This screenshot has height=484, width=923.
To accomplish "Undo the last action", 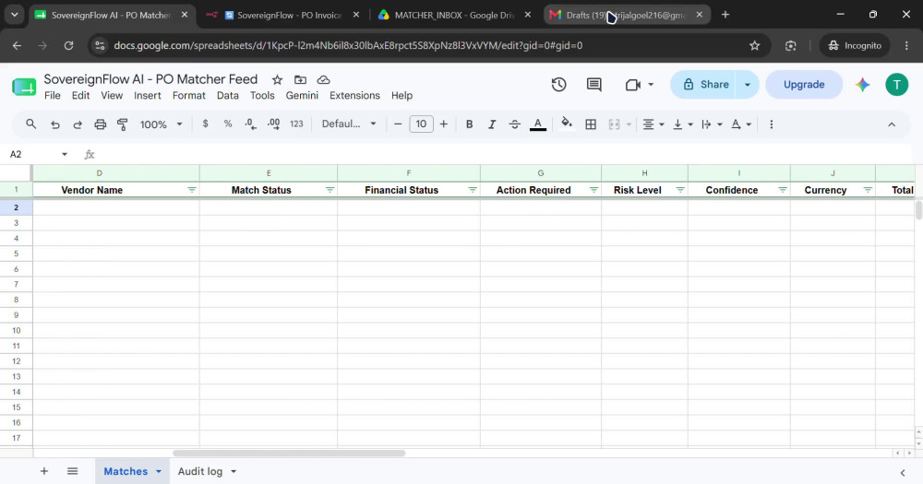I will click(x=54, y=124).
